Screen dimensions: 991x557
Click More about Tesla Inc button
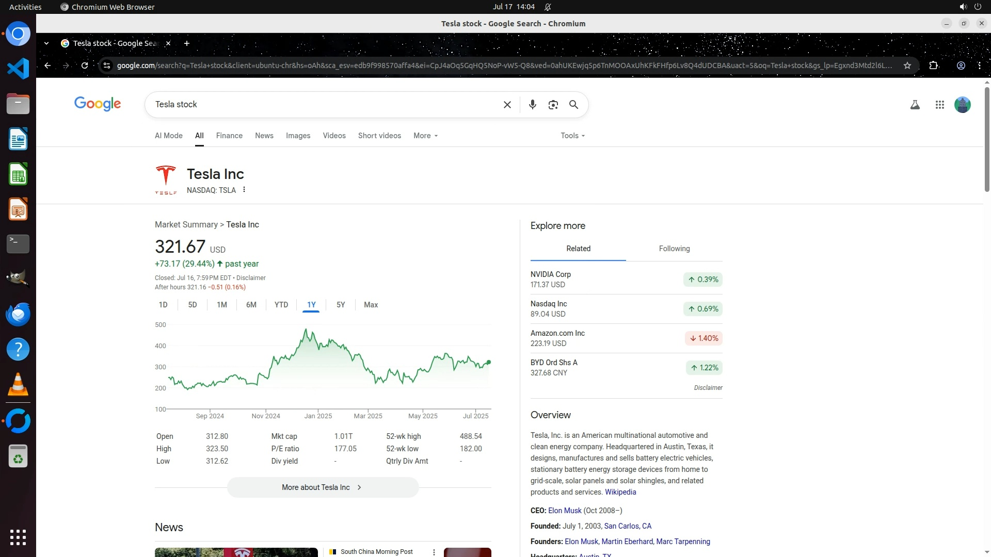pos(323,487)
